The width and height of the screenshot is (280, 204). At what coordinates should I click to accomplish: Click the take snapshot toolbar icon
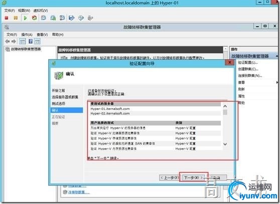coord(44,18)
